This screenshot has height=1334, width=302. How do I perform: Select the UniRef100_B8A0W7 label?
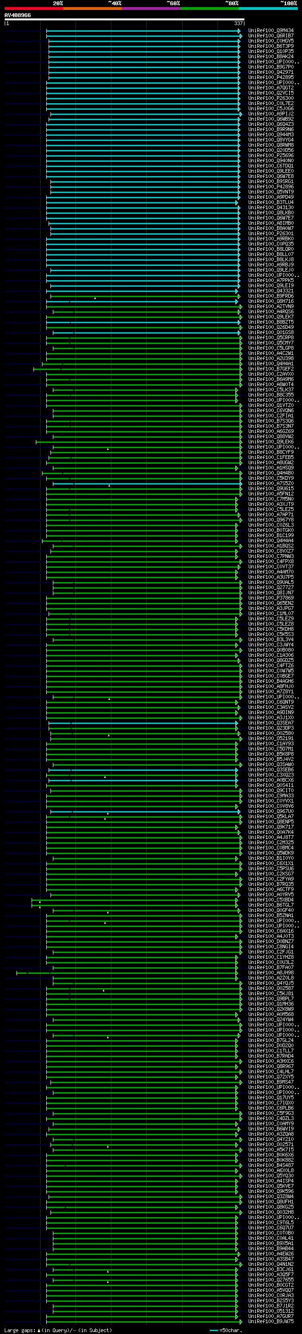pos(271,229)
